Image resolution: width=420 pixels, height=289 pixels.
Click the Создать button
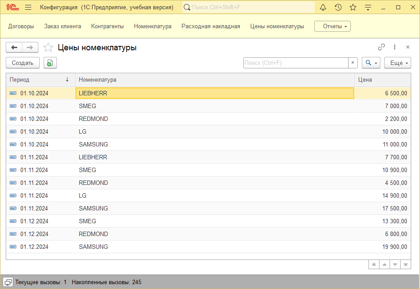[23, 63]
